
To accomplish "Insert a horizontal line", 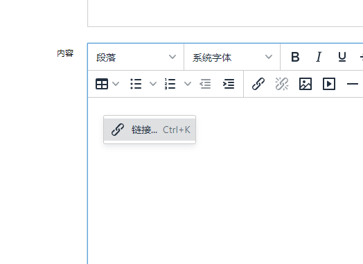I will (353, 84).
